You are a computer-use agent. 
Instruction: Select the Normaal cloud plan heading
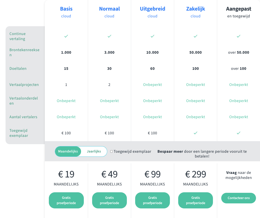[x=109, y=9]
